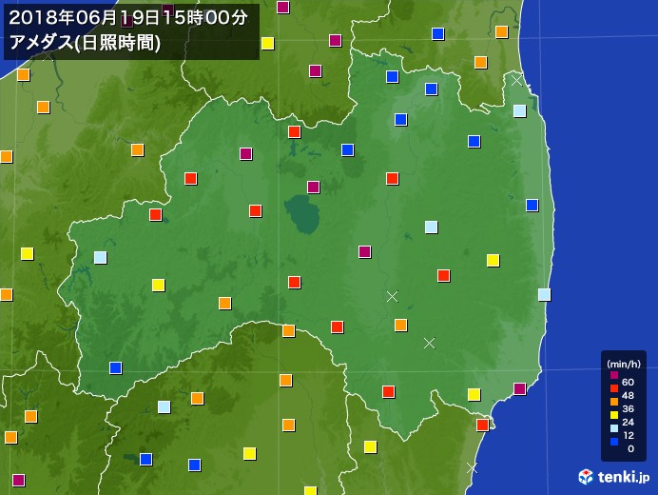Click the "(min/h)" legend unit label

624,364
